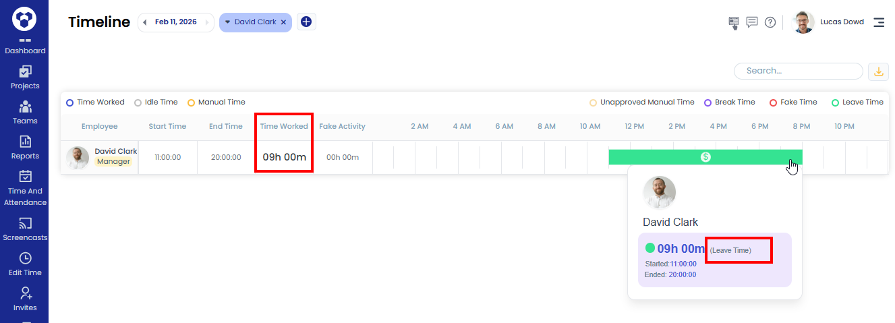
Task: Click the David Clark employee name link
Action: (x=115, y=151)
